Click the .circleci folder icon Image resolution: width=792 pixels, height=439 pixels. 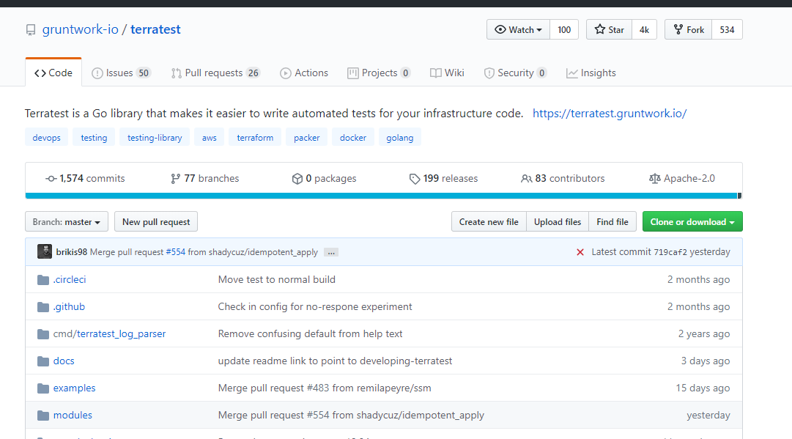tap(43, 279)
